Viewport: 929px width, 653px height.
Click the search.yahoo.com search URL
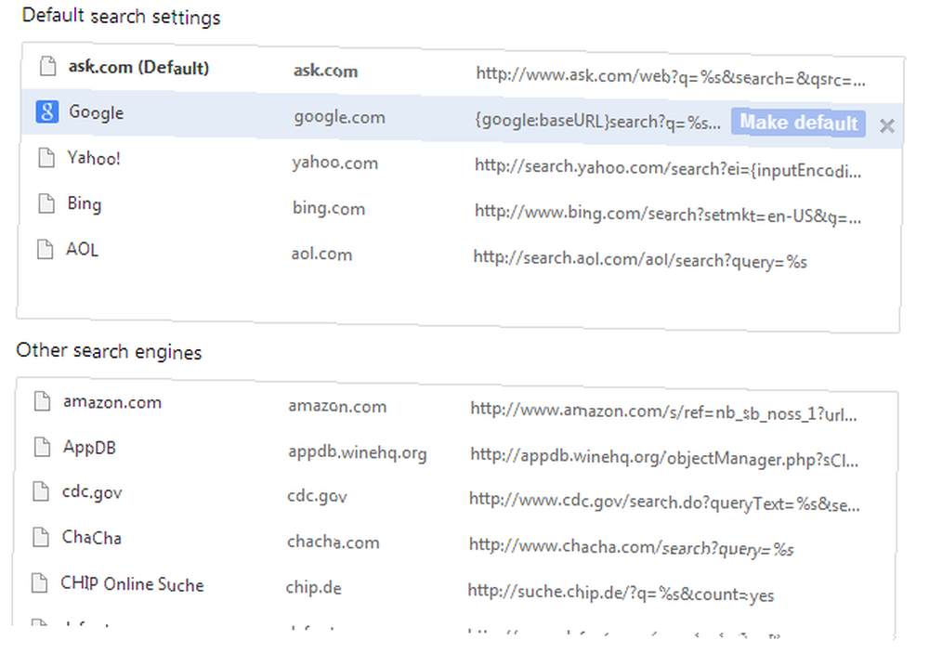pyautogui.click(x=668, y=169)
